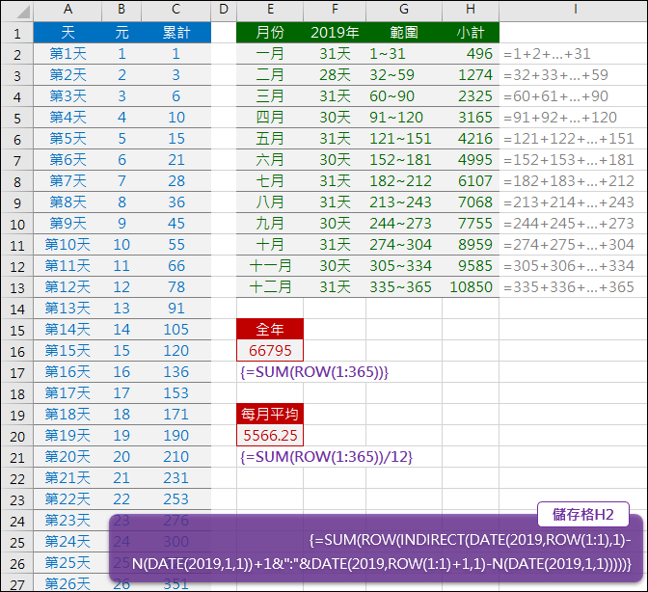Click note =1+2+...+31
Image resolution: width=648 pixels, height=592 pixels.
[x=547, y=54]
